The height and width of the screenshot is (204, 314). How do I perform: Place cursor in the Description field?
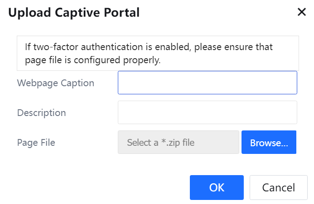tap(207, 112)
